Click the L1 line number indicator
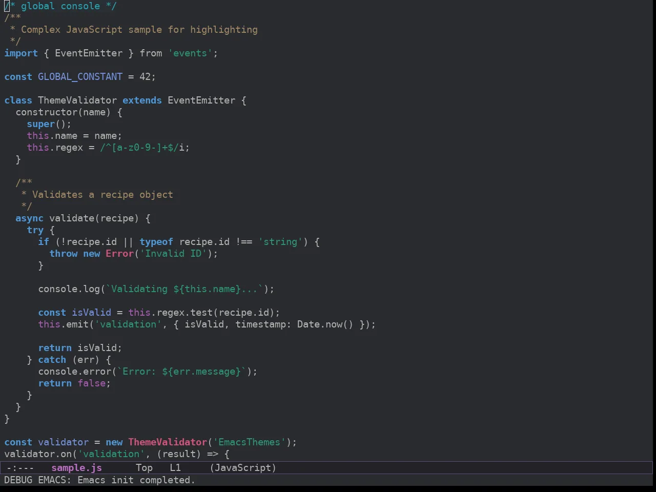Image resolution: width=656 pixels, height=492 pixels. coord(175,467)
